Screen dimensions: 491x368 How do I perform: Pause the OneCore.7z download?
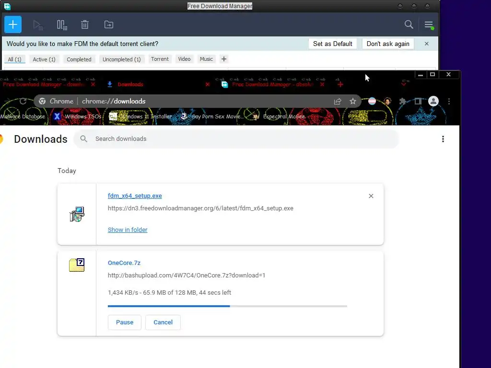pos(125,322)
